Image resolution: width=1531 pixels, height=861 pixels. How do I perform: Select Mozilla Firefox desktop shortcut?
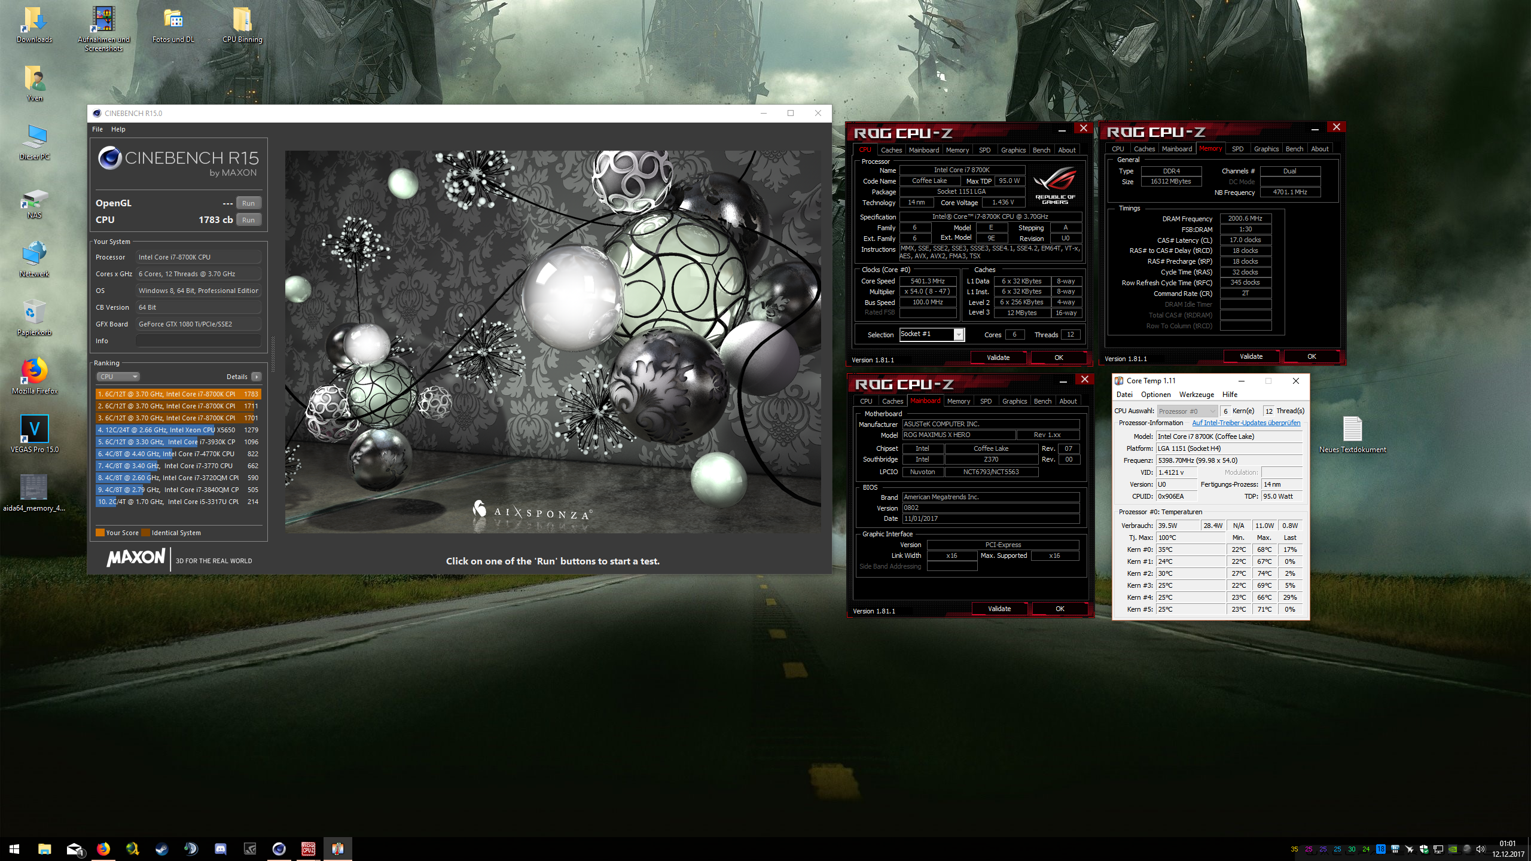34,377
